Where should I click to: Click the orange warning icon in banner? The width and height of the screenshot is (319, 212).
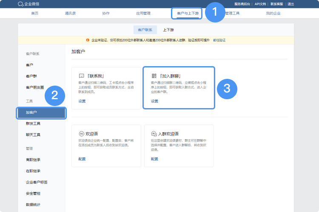coord(88,40)
